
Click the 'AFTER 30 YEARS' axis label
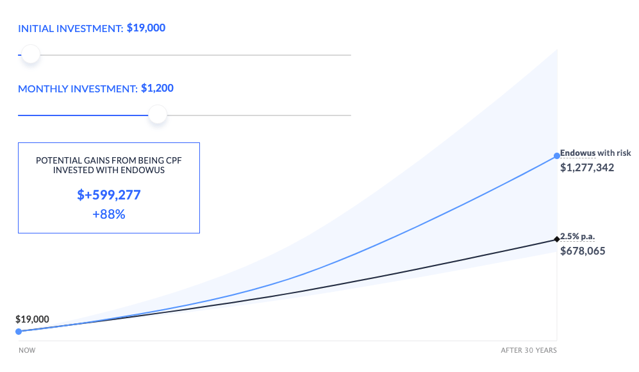tap(528, 351)
